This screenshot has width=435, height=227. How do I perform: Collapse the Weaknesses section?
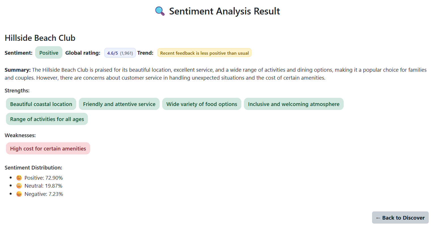tap(20, 135)
